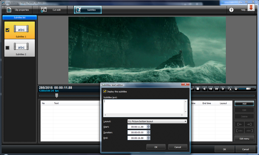Confirm subtitle with dialog OK button
Viewport: 259px width, 155px height.
(x=156, y=147)
